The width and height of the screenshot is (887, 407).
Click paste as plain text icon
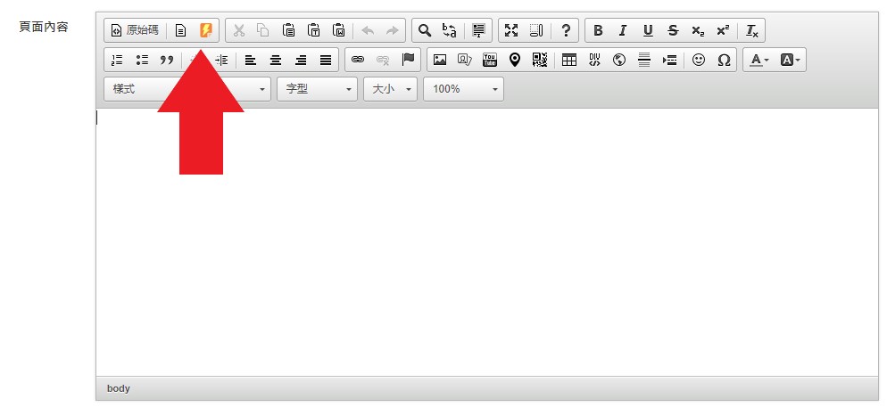(314, 30)
